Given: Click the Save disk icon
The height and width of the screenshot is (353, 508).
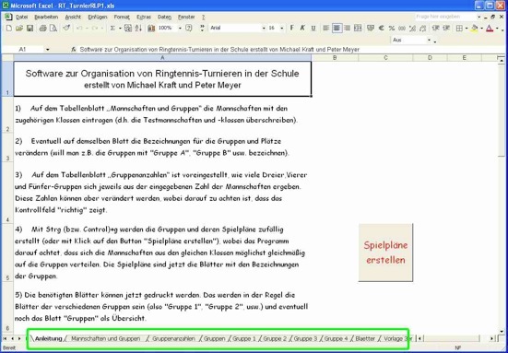Looking at the screenshot, I should point(30,29).
